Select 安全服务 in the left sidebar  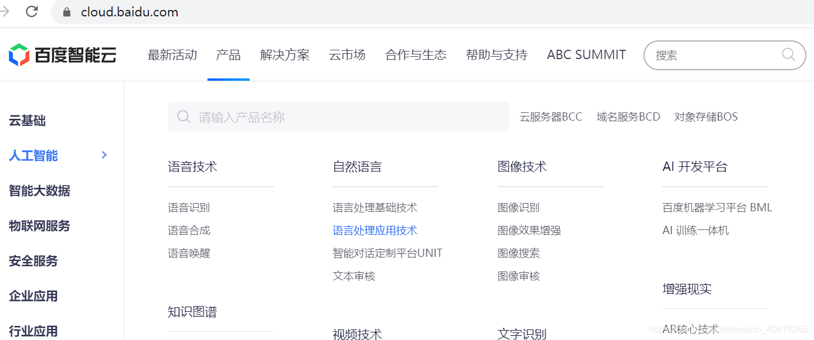33,261
